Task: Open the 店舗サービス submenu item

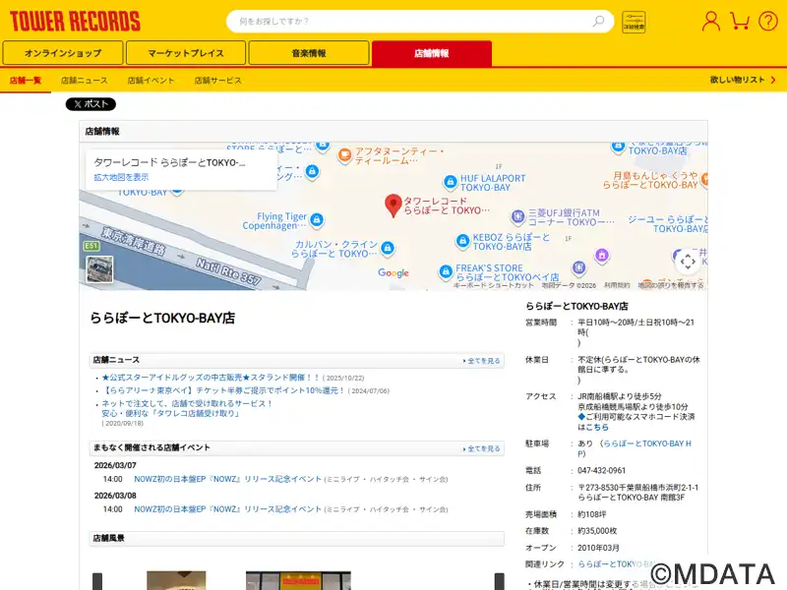Action: click(217, 81)
